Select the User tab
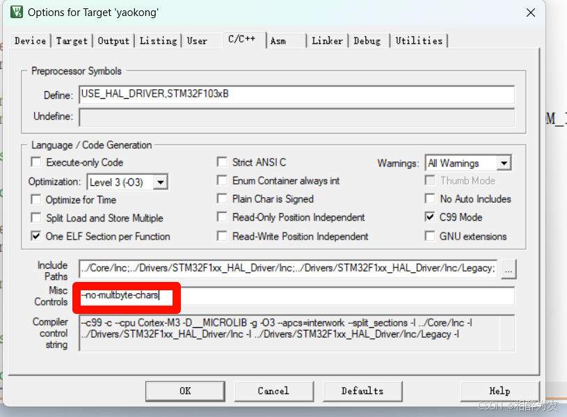The image size is (567, 417). 197,41
